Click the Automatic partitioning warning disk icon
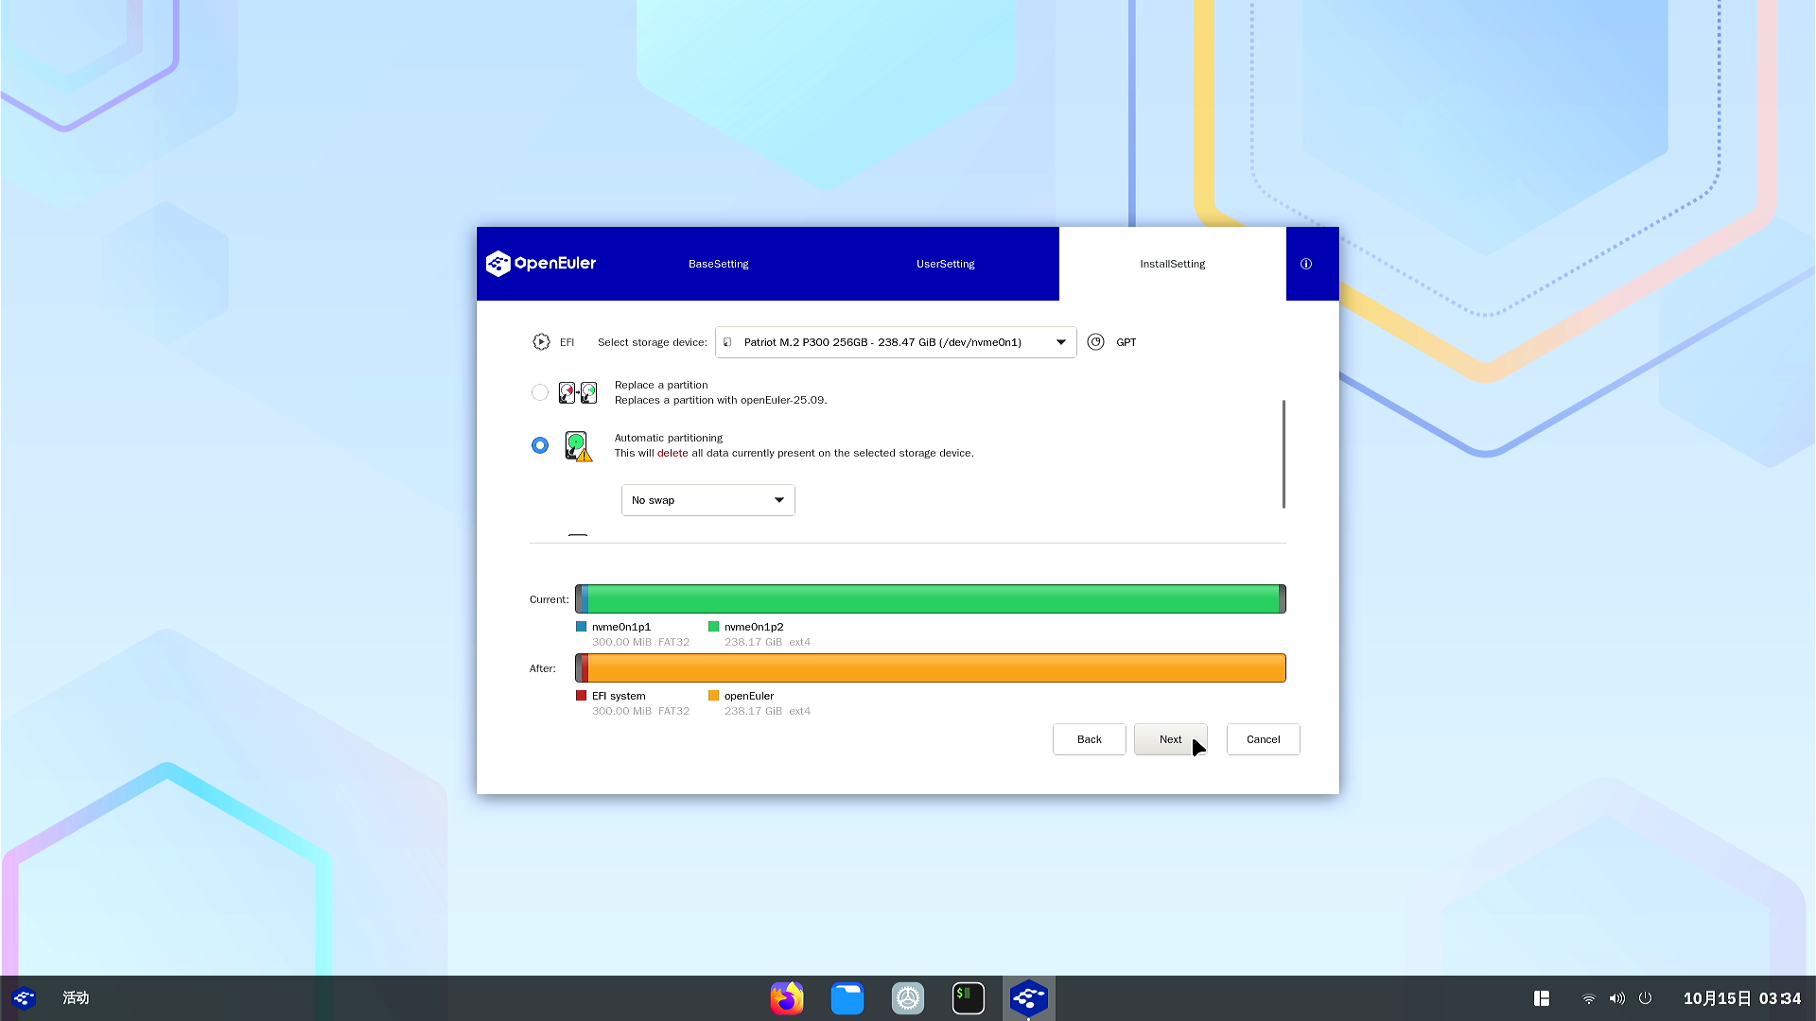 [578, 445]
